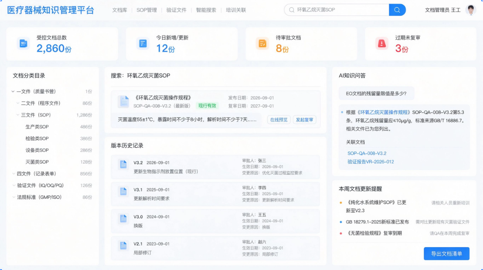Click 文档管理员 王工 user name
Viewport: 483px width, 270px height.
point(443,10)
